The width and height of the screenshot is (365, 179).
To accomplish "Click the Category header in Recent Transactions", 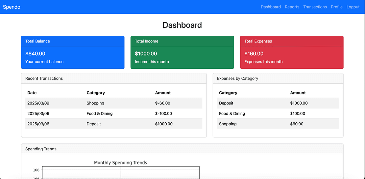I will point(96,93).
